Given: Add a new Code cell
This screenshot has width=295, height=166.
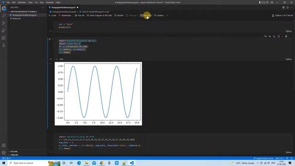Looking at the screenshot, I should click(52, 15).
